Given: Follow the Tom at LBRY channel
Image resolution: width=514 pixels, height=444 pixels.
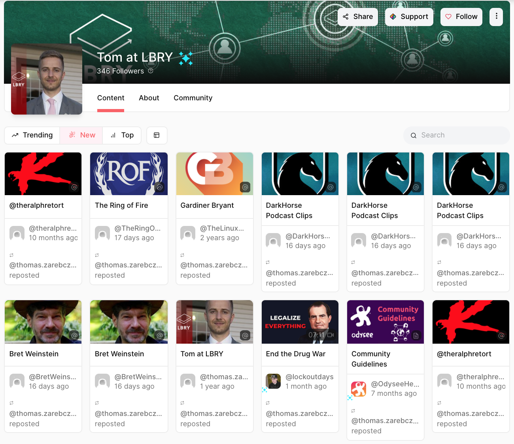Looking at the screenshot, I should (461, 17).
